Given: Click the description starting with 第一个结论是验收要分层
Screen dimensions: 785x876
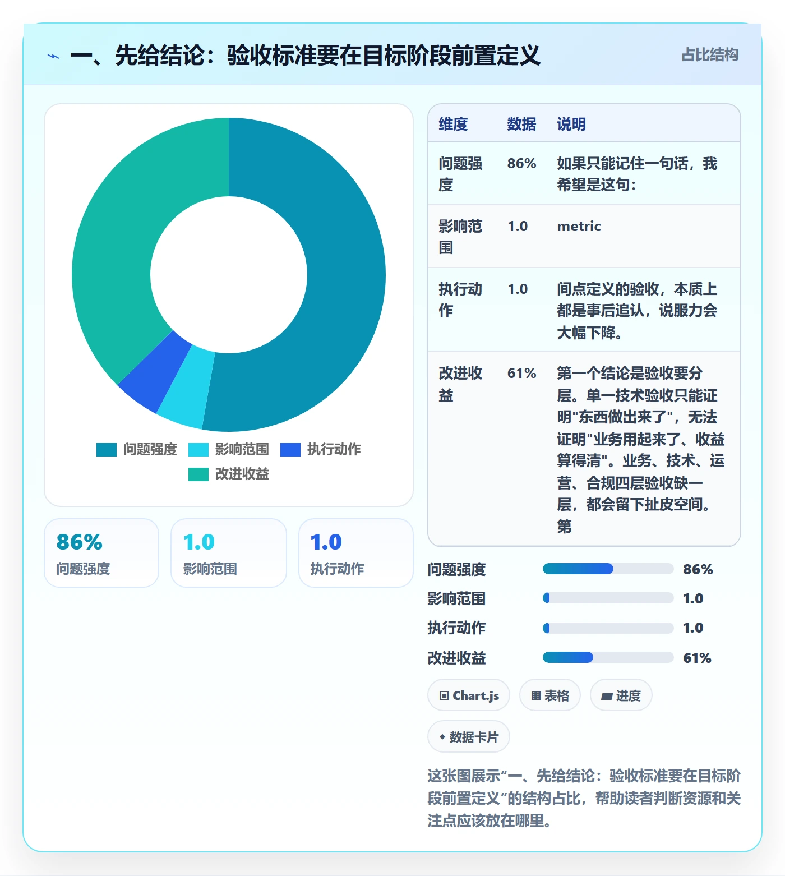Looking at the screenshot, I should click(641, 449).
